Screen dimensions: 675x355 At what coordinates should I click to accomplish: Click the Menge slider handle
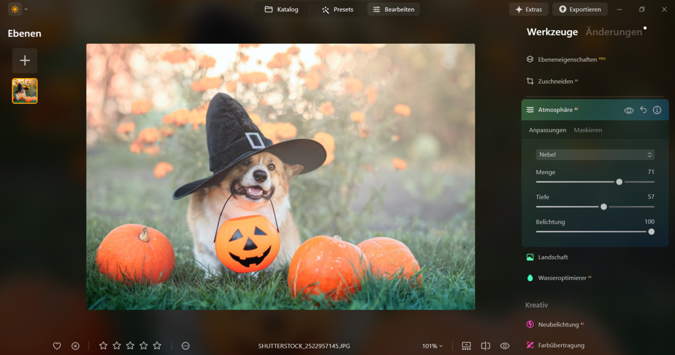619,182
